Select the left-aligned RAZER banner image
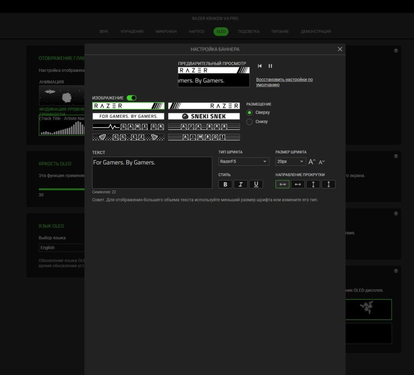Image resolution: width=414 pixels, height=375 pixels. (128, 106)
